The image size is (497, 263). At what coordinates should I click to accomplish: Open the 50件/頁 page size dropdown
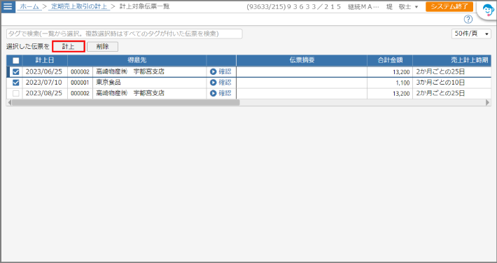[x=471, y=34]
